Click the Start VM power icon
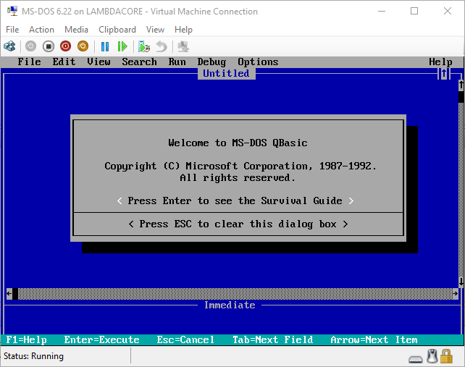Viewport: 465px width, 367px height. tap(30, 46)
